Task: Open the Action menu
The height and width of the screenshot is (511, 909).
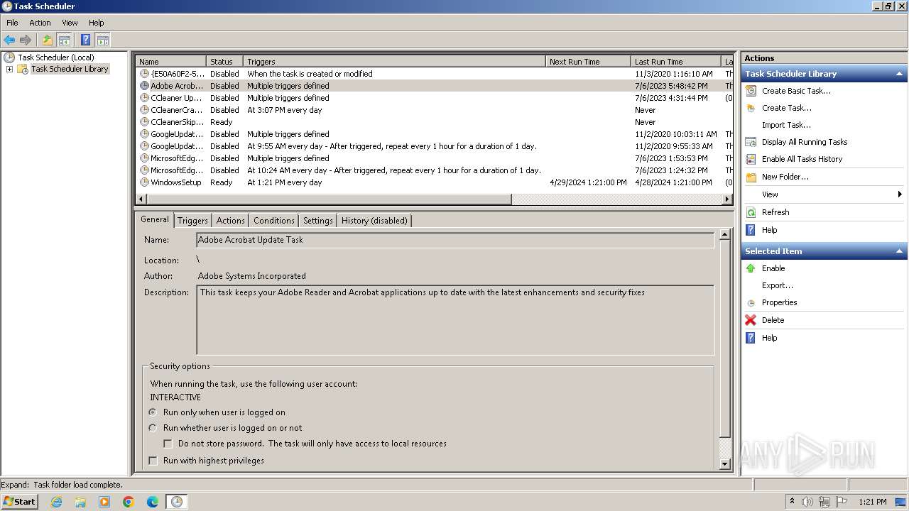Action: (40, 23)
